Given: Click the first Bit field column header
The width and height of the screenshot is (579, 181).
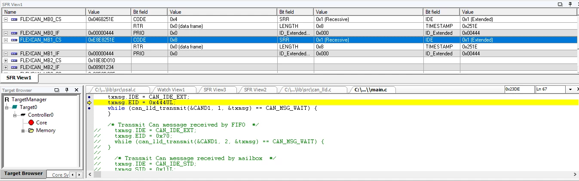Looking at the screenshot, I should coord(149,12).
